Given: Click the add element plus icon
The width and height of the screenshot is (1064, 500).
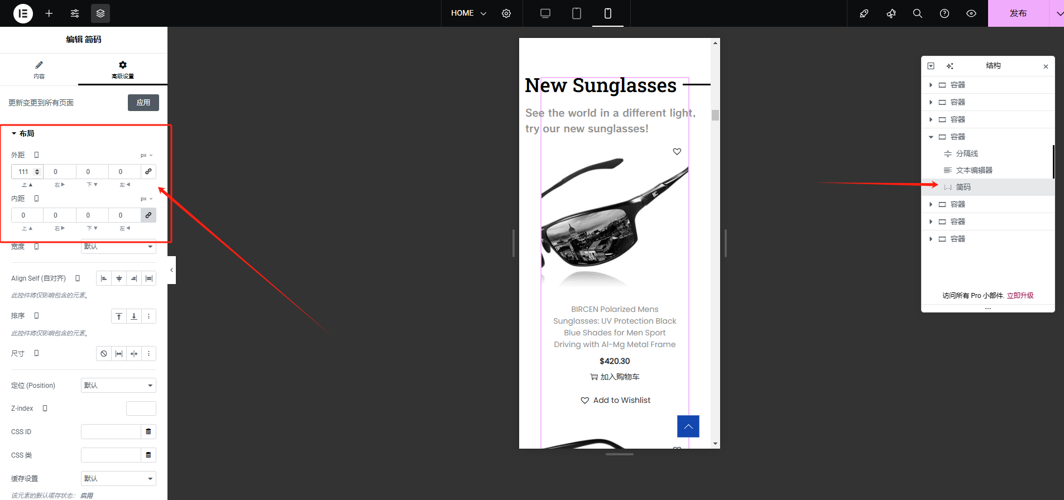Looking at the screenshot, I should click(x=49, y=13).
